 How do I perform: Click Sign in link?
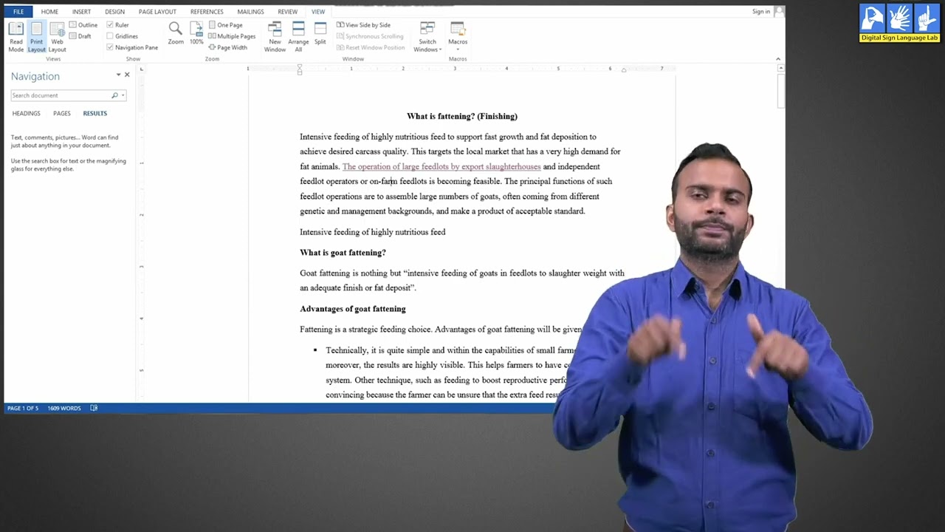pyautogui.click(x=760, y=12)
